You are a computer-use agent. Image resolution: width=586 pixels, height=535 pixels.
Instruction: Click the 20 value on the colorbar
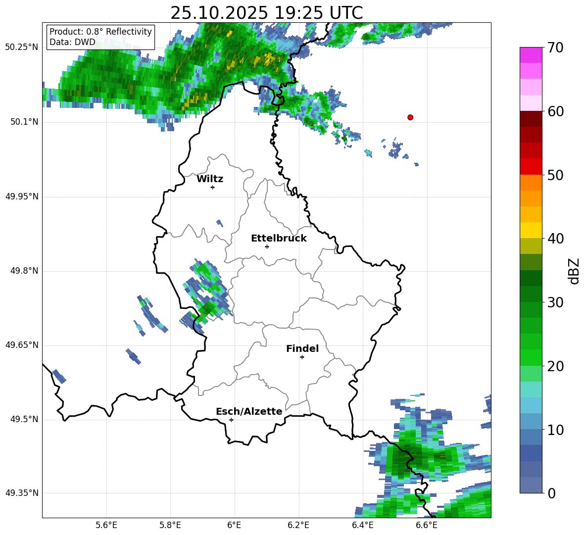[x=555, y=366]
